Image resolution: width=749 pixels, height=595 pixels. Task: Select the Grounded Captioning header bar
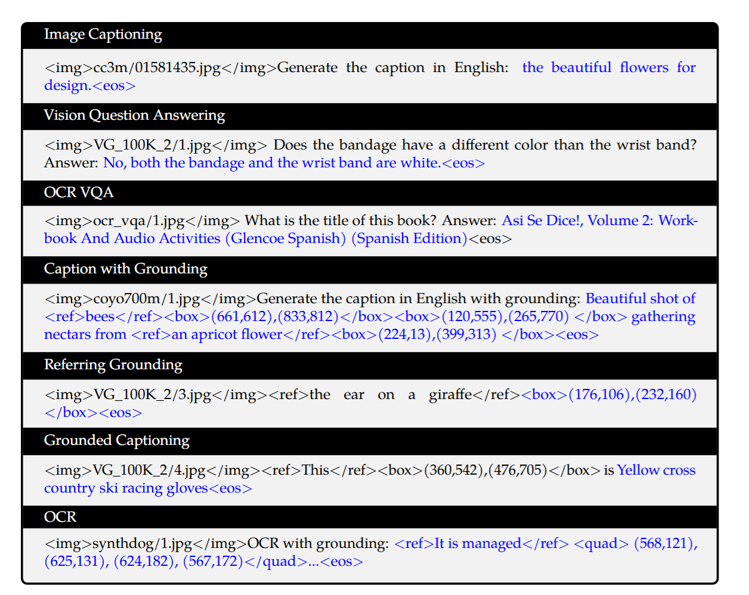[x=116, y=440]
